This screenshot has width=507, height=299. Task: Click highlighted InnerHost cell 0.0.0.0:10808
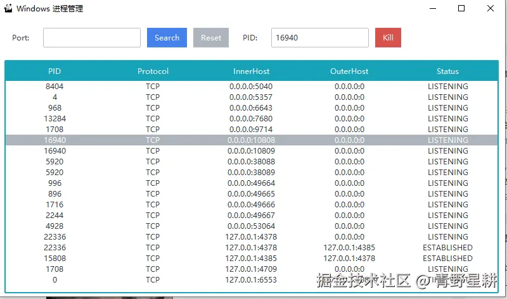[x=251, y=140]
